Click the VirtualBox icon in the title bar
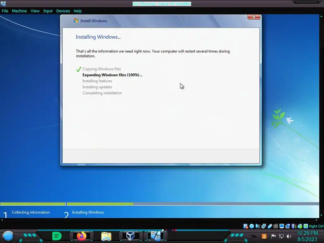The image size is (324, 243). pos(3,3)
